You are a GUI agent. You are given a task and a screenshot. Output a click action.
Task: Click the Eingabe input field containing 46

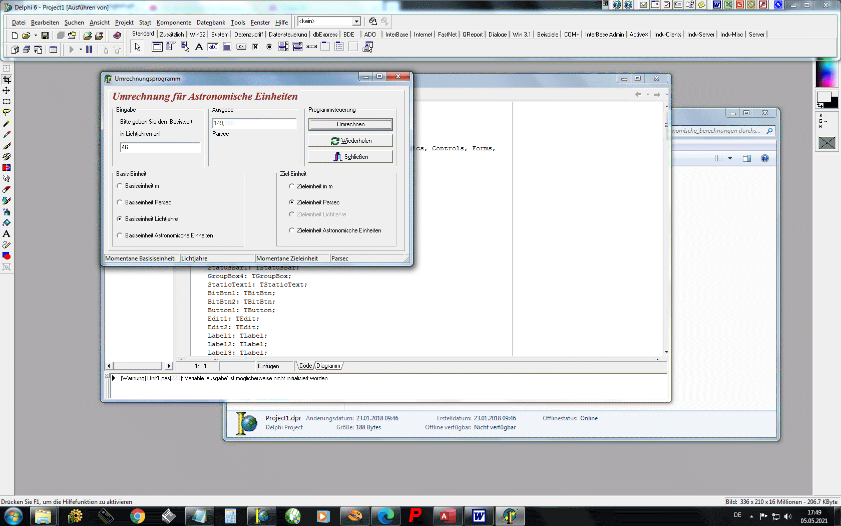(160, 147)
